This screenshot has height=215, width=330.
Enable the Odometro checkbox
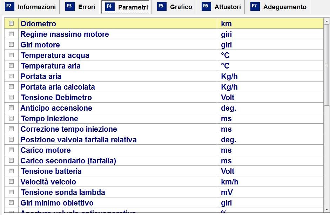click(11, 24)
